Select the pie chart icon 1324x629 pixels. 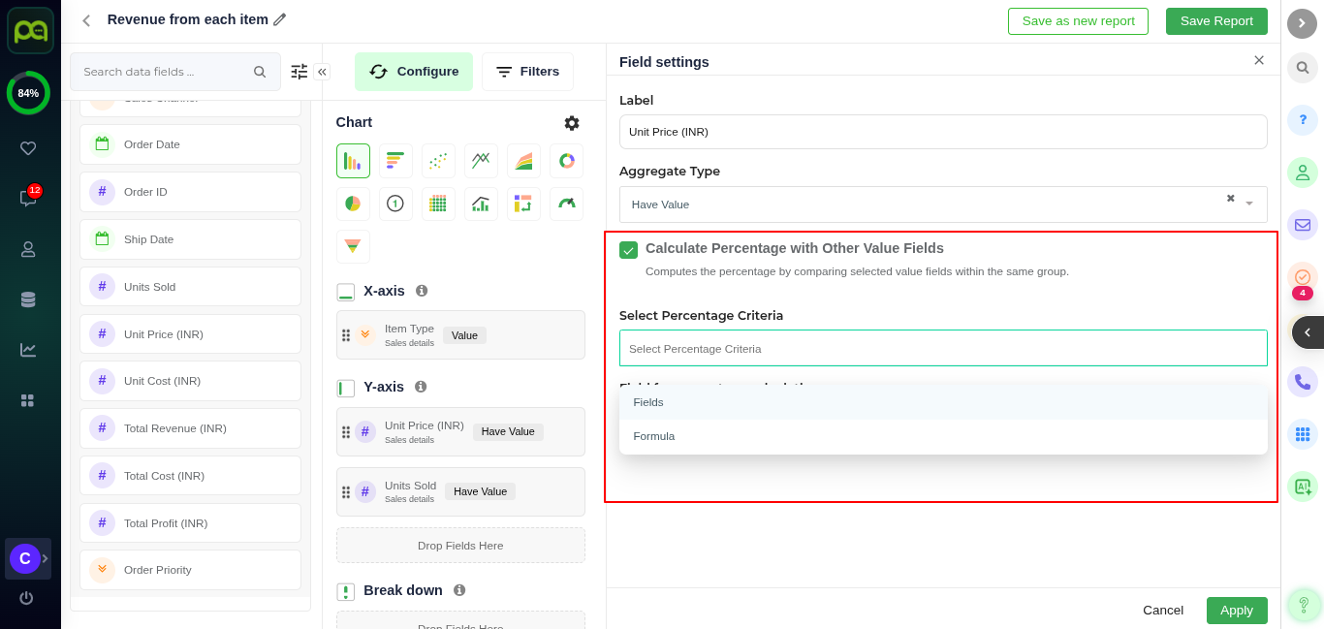[353, 204]
